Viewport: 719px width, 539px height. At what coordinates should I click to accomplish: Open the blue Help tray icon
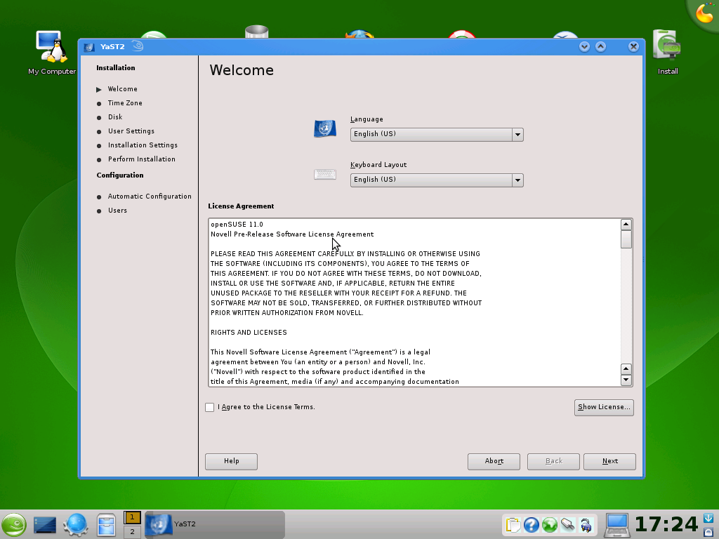click(x=531, y=525)
